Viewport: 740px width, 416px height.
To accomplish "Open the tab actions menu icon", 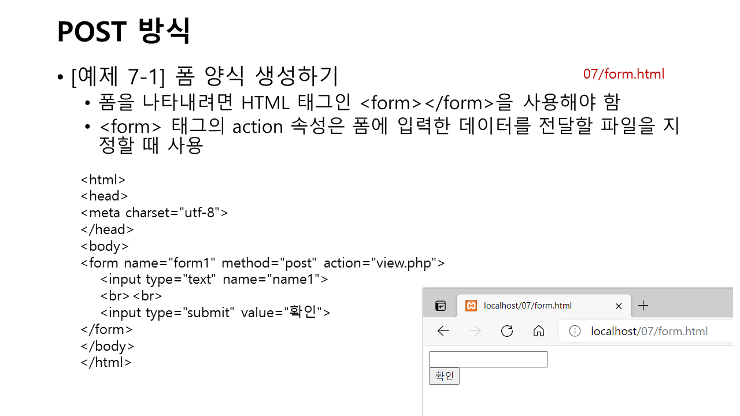I will click(441, 306).
